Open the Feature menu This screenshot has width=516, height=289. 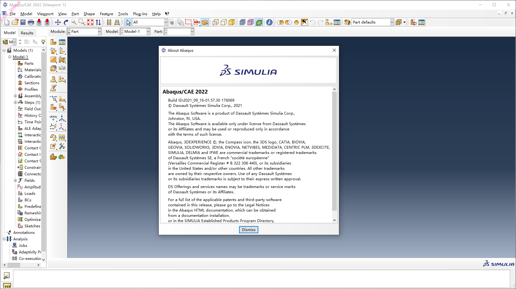pyautogui.click(x=106, y=14)
